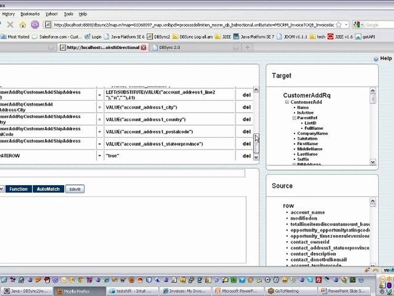Open the Salesforce.com bookmark

(57, 37)
